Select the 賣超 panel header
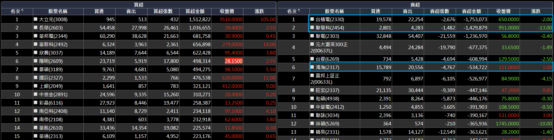 415,5
